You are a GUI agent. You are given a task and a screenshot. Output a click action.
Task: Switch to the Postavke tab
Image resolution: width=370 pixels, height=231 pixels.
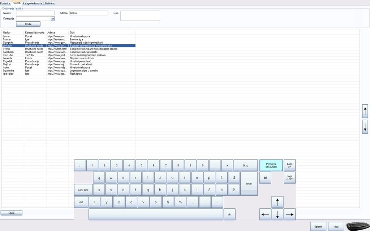pyautogui.click(x=5, y=3)
